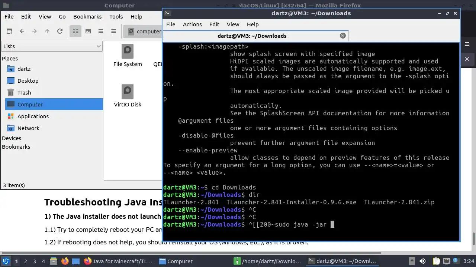Image resolution: width=476 pixels, height=267 pixels.
Task: Click show desktop icon in panel
Action: point(76,261)
